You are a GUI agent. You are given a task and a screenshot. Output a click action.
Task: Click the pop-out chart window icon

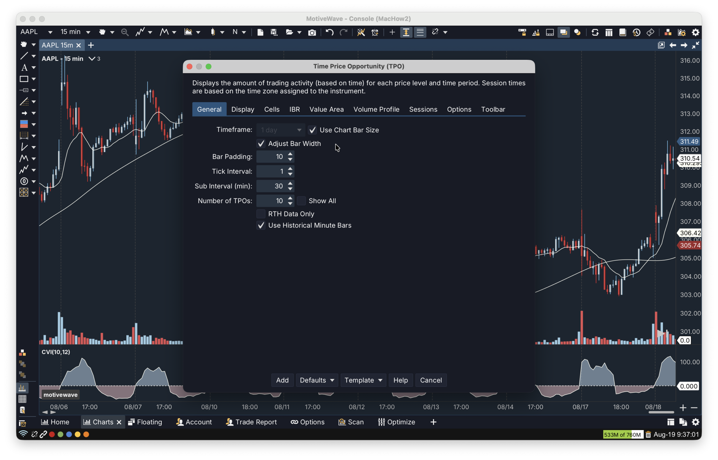[x=661, y=45]
